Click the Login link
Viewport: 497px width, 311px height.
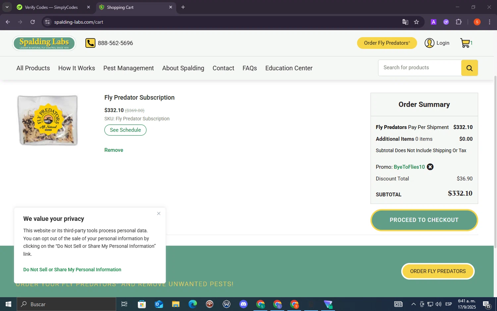(x=443, y=43)
